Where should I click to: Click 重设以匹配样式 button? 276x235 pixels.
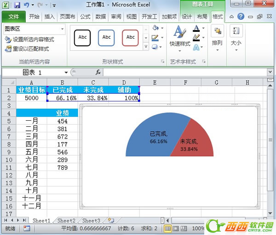[x=27, y=49]
